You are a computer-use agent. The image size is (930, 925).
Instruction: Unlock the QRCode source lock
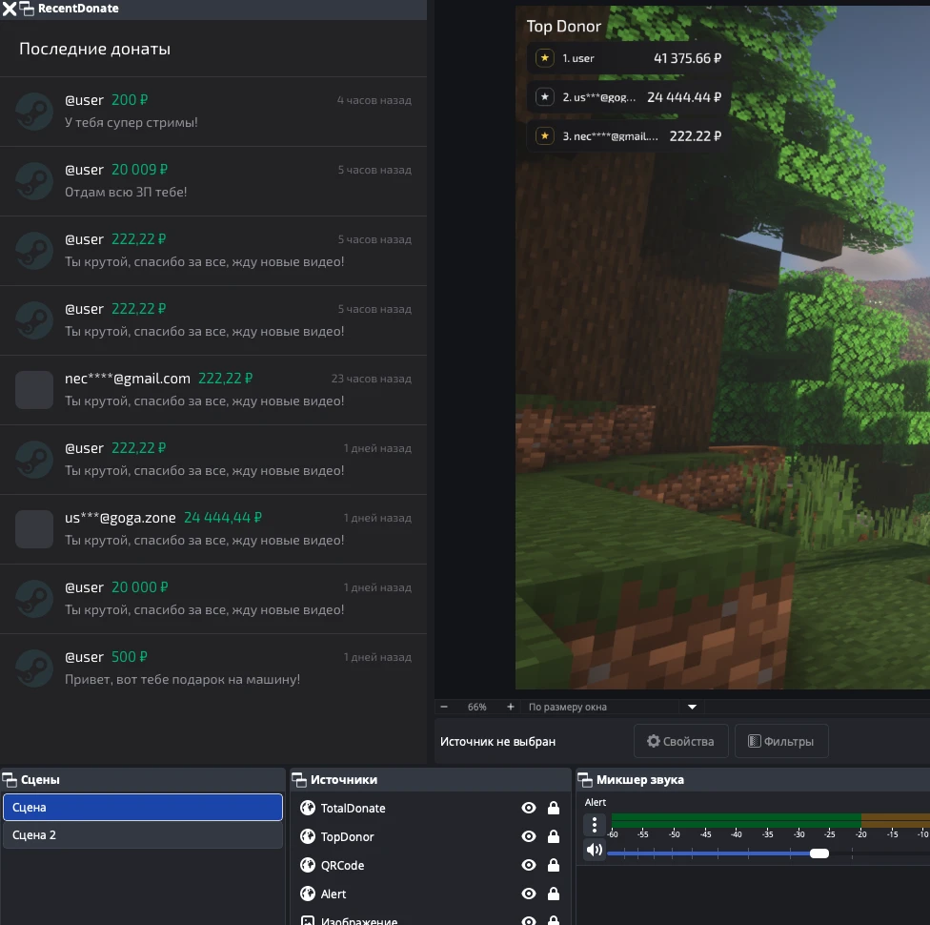[554, 864]
